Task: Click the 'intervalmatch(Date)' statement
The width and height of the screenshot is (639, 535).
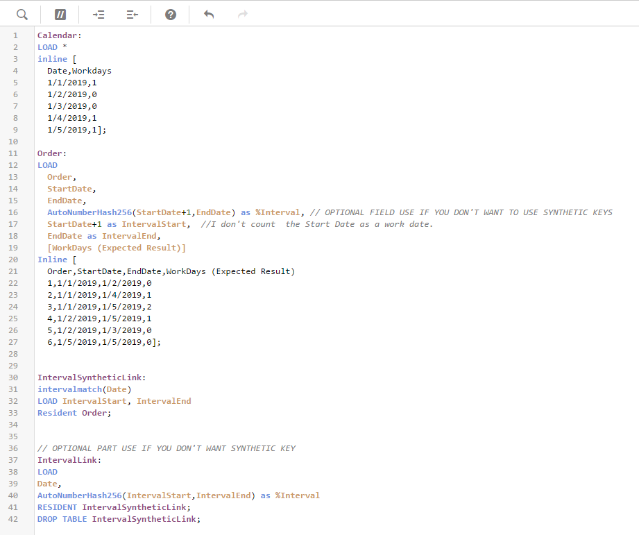Action: tap(84, 389)
